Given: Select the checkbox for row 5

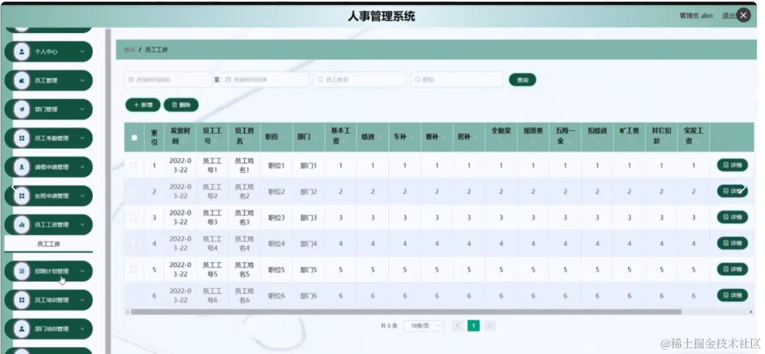Looking at the screenshot, I should coord(133,269).
